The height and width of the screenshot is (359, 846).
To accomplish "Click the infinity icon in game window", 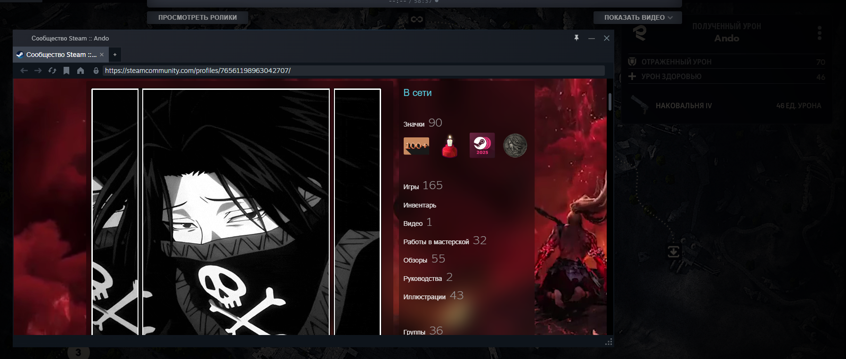I will click(x=417, y=19).
